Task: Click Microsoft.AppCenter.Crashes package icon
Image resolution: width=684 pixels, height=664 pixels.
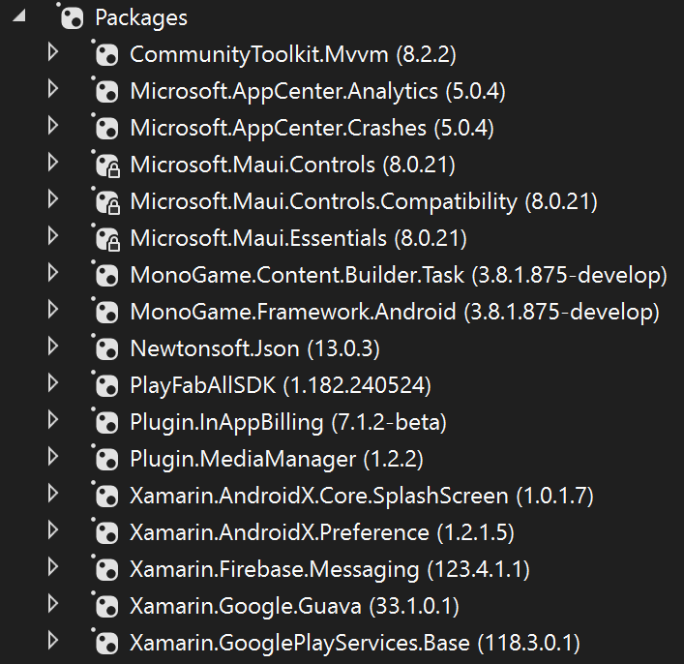Action: 105,127
